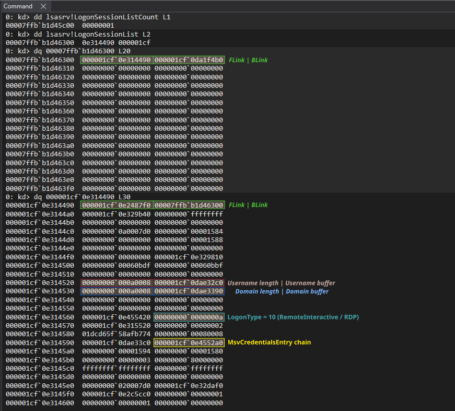Viewport: 455px width, 411px height.
Task: Click the value 00000000`0000000a
Action: pyautogui.click(x=189, y=317)
